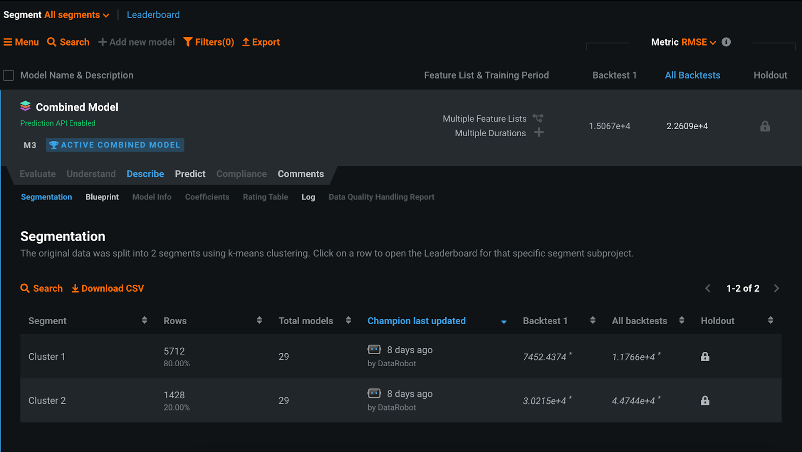
Task: Open the Log sub-tab
Action: pyautogui.click(x=308, y=197)
